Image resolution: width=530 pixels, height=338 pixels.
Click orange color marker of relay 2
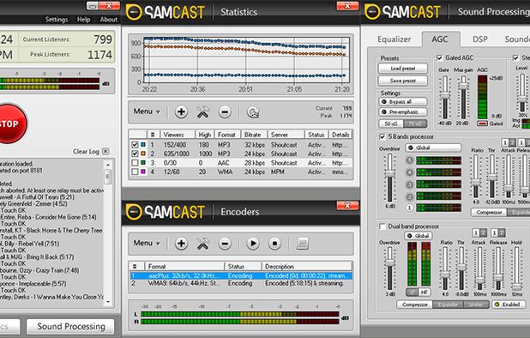143,154
